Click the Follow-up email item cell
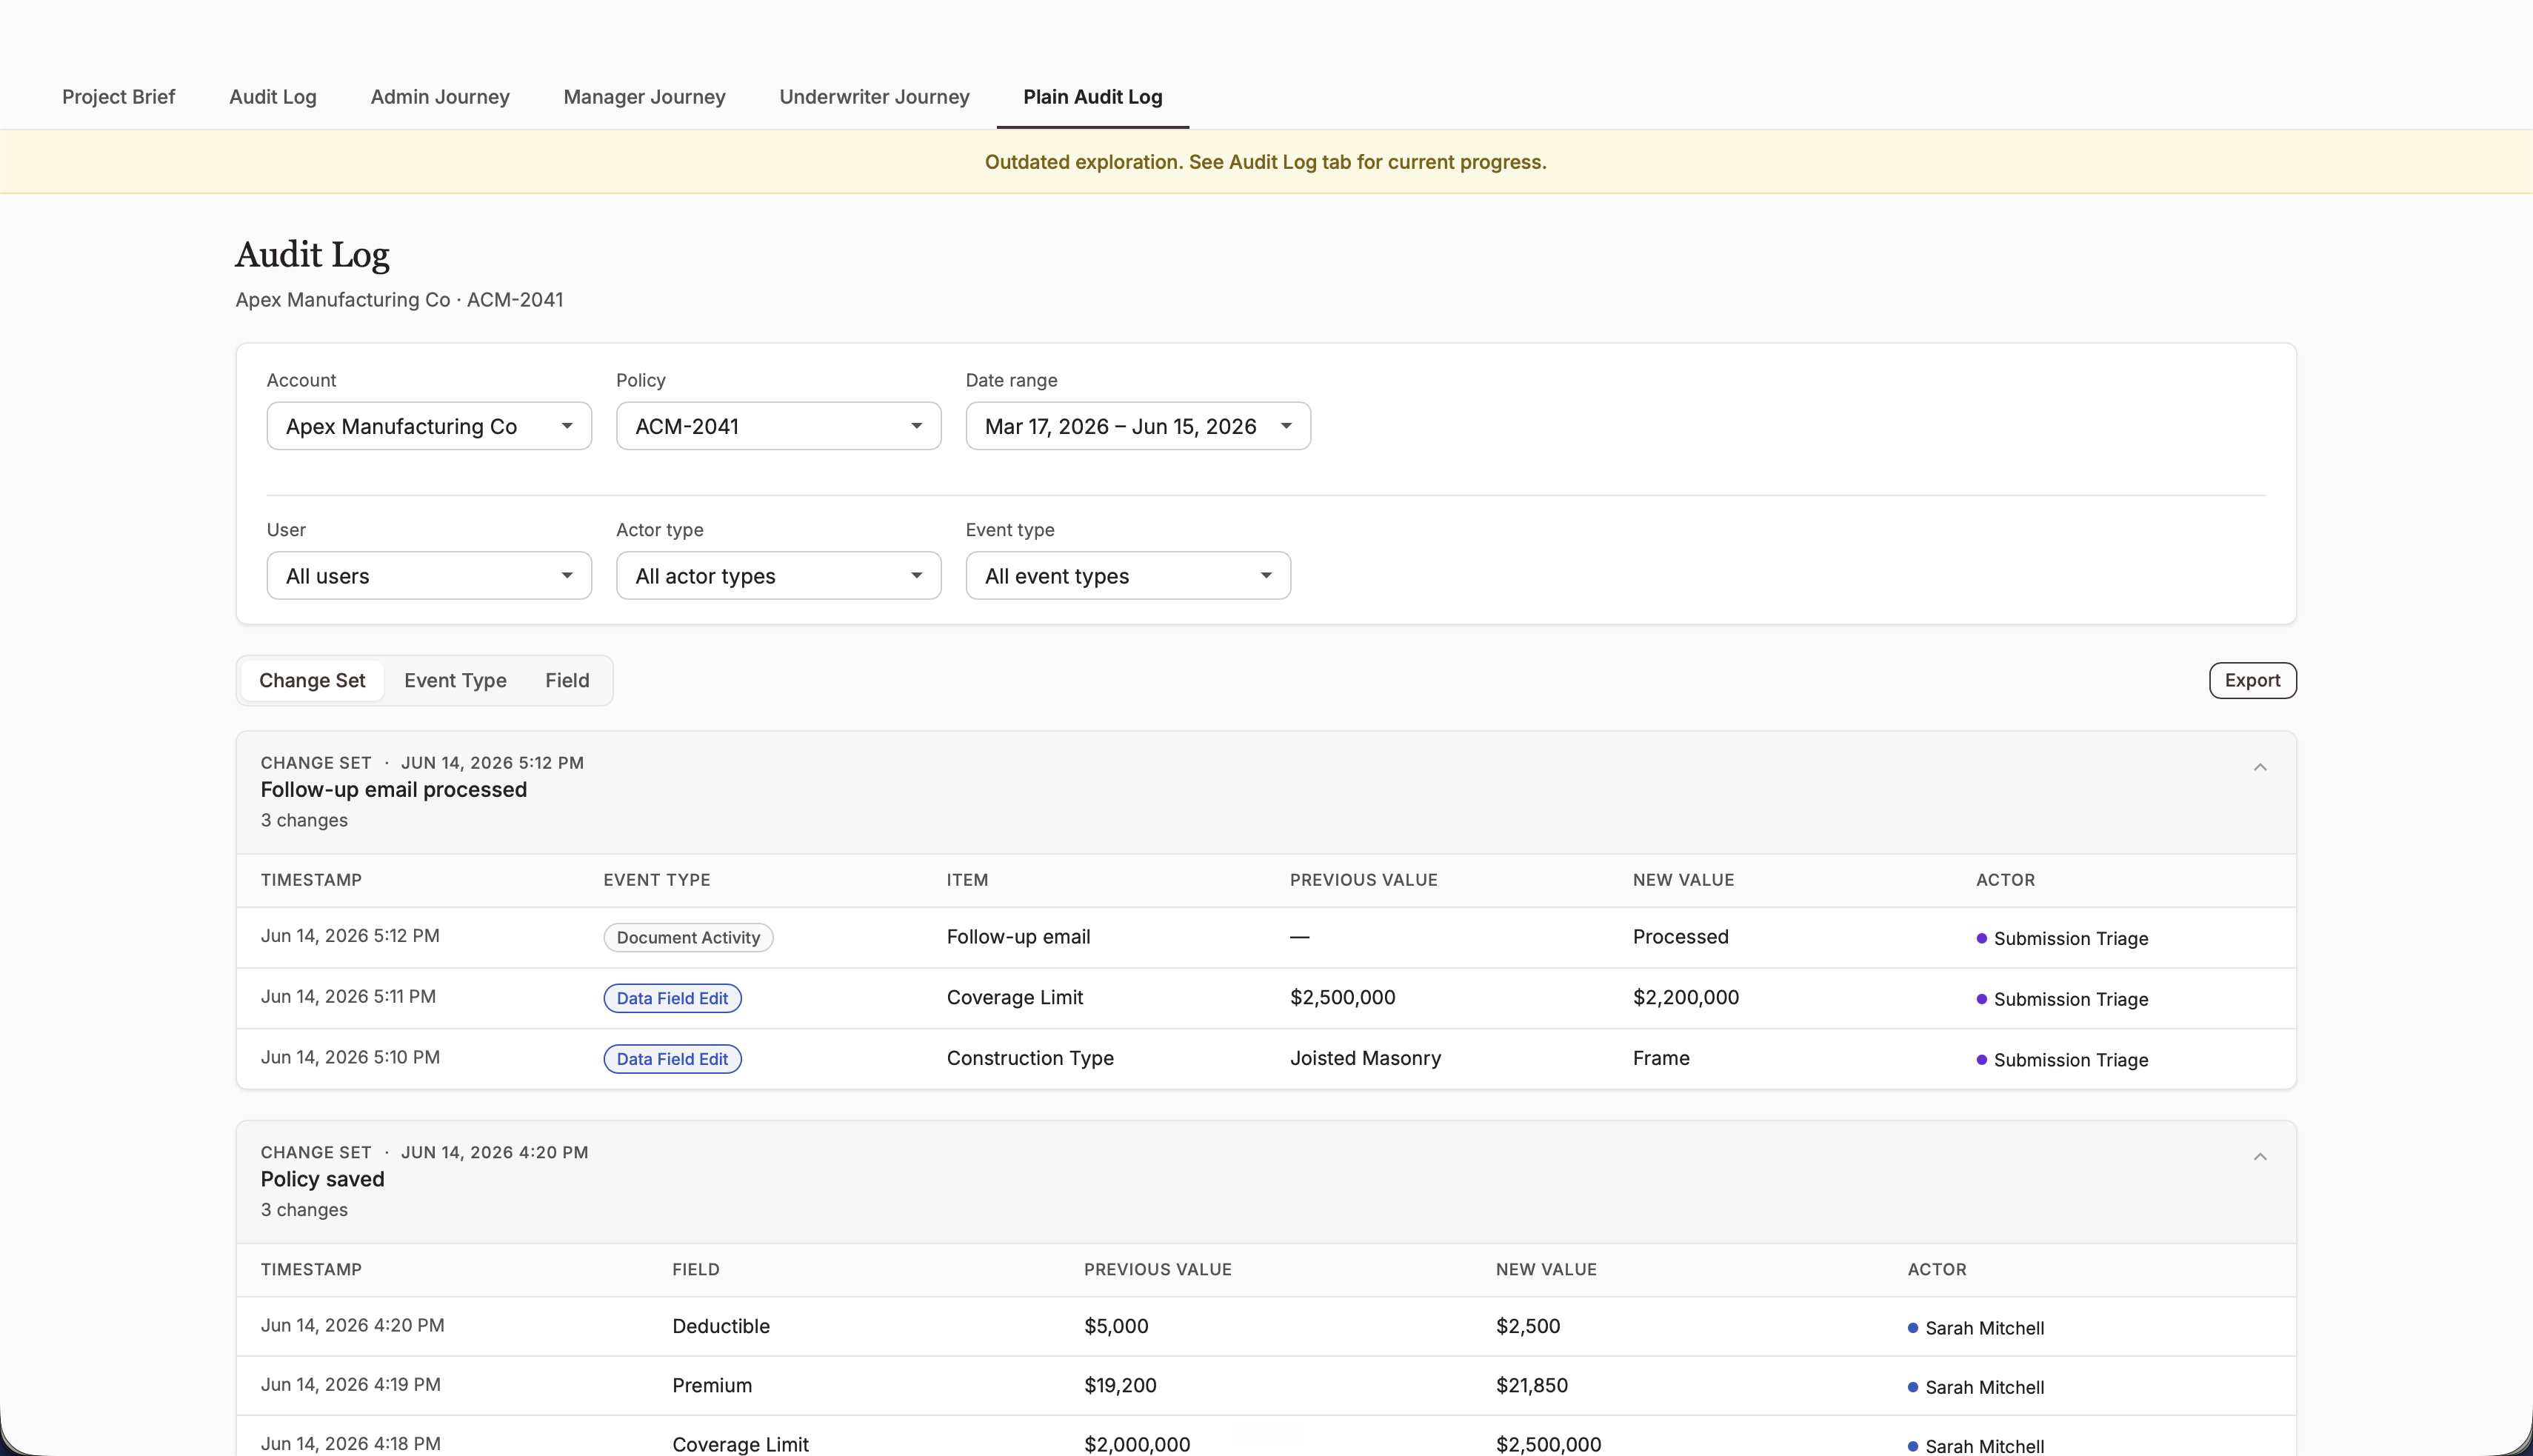This screenshot has height=1456, width=2533. coord(1018,937)
